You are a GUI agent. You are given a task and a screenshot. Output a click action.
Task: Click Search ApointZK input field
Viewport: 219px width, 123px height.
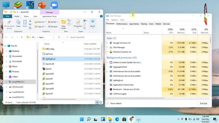[x=83, y=37]
